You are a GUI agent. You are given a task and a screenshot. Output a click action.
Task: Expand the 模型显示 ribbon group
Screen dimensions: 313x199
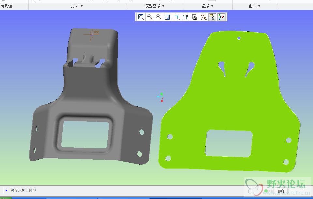pyautogui.click(x=154, y=6)
